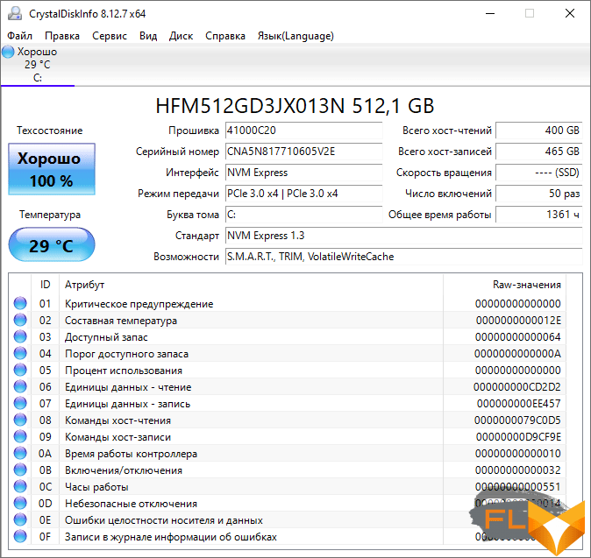Click the ID column header
The width and height of the screenshot is (591, 558).
45,285
